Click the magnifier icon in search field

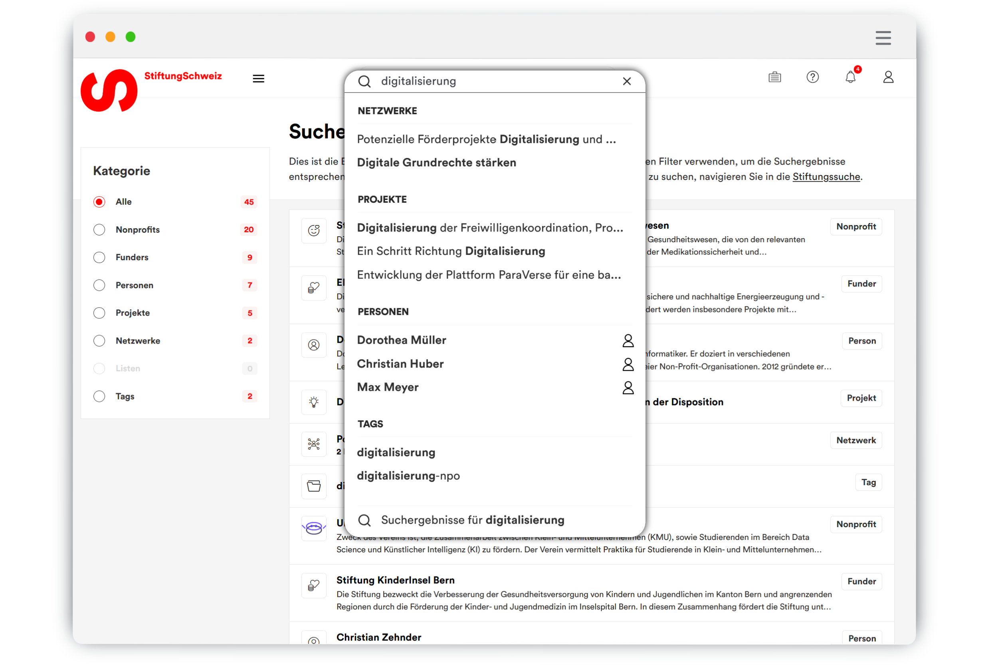pyautogui.click(x=364, y=81)
